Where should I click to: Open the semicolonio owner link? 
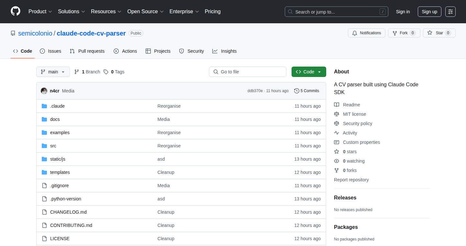click(x=35, y=33)
